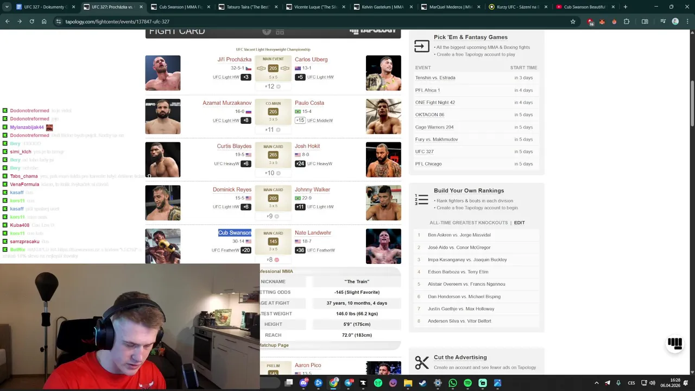Click EDIT next to All-Time Greatest Knockouts
695x391 pixels.
pos(520,223)
